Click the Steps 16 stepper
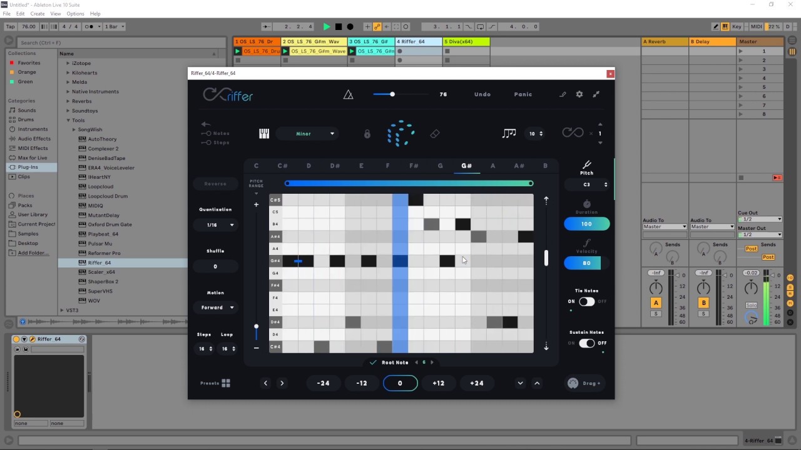Screen dimensions: 801x450 pos(205,349)
